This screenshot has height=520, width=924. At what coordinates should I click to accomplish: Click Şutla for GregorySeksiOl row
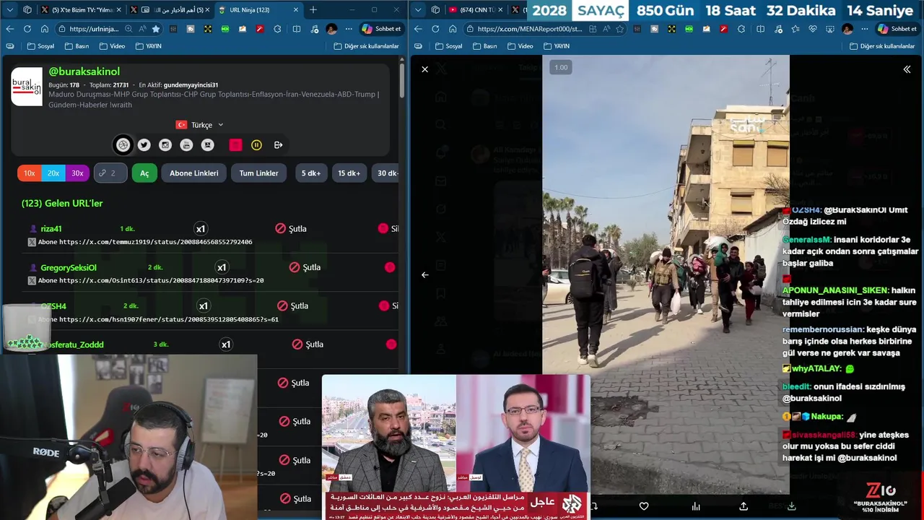pyautogui.click(x=305, y=267)
